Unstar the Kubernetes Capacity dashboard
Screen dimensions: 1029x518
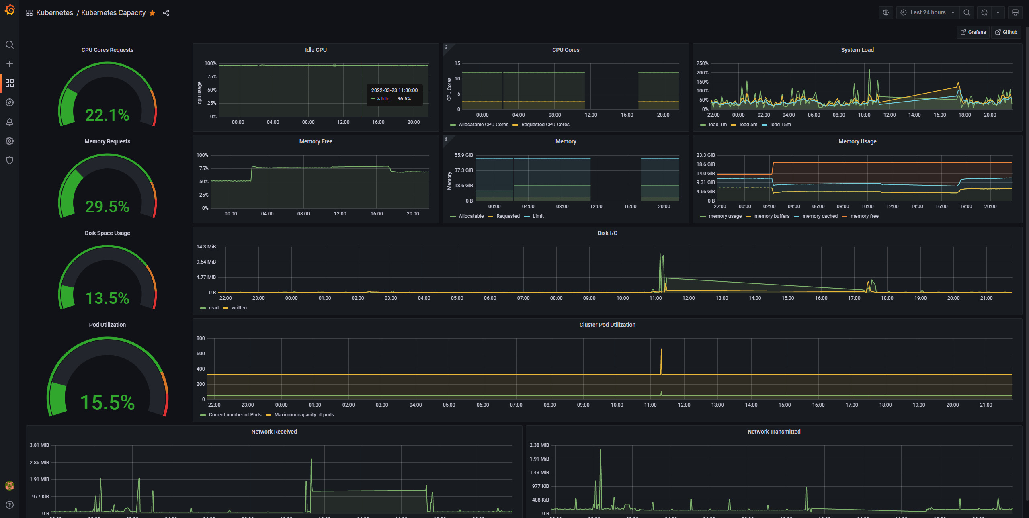[x=152, y=13]
